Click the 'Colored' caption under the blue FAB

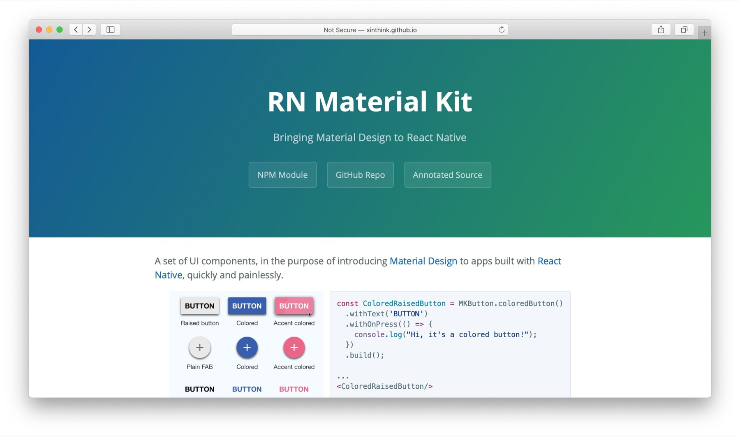[247, 367]
